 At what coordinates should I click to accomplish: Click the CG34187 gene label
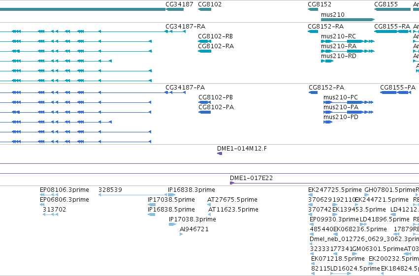[179, 4]
